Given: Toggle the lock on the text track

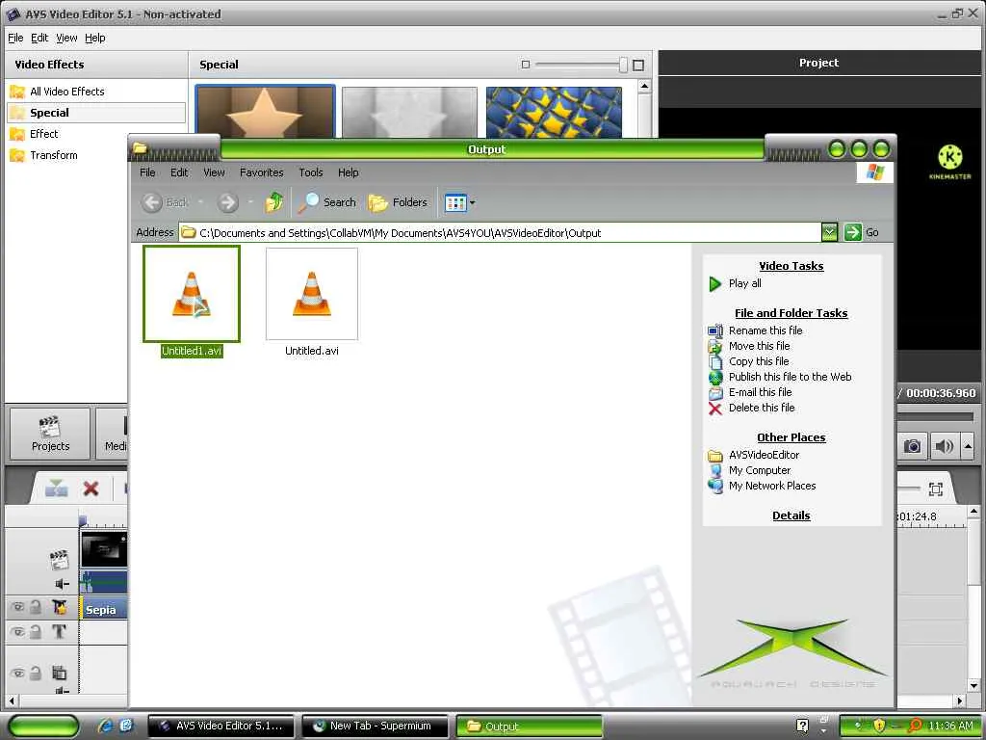Looking at the screenshot, I should (36, 631).
